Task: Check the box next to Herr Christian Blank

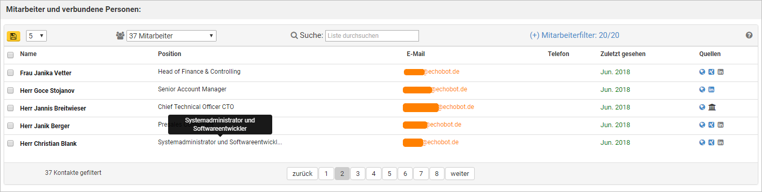Action: click(x=10, y=143)
